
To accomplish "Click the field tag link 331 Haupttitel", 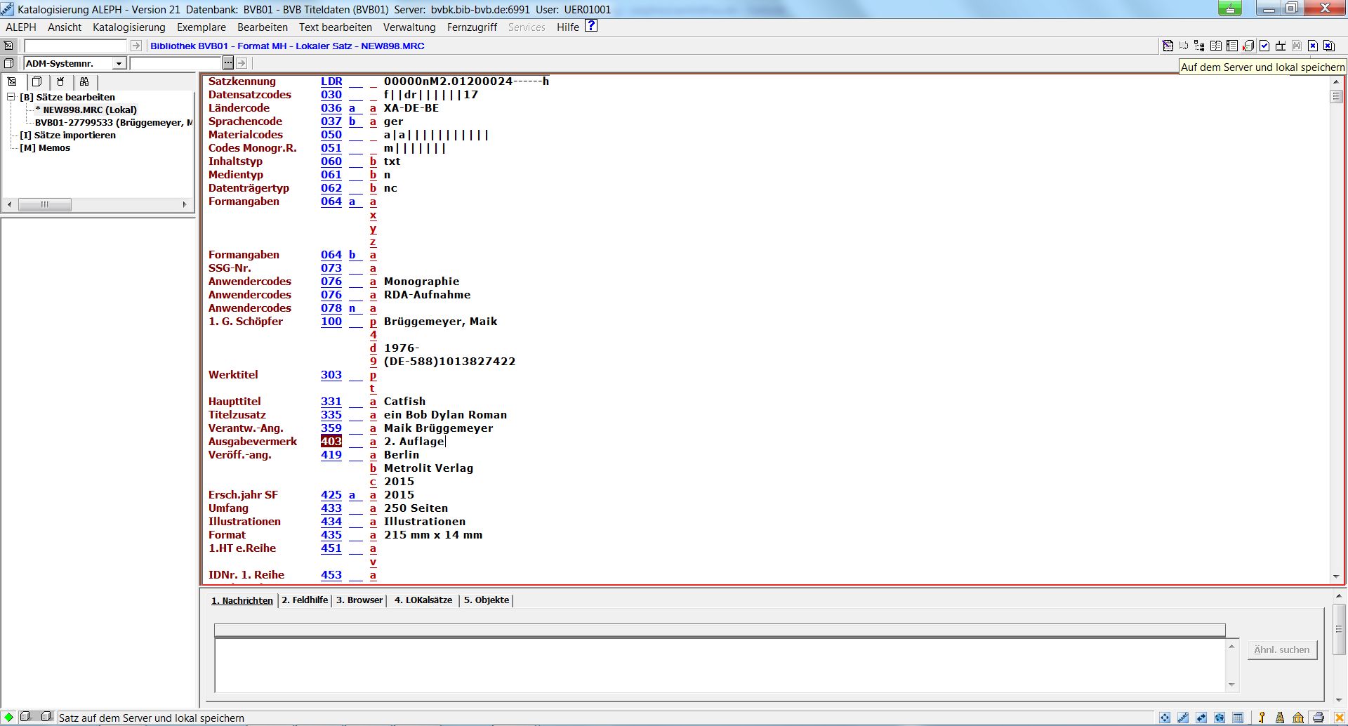I will pos(331,402).
